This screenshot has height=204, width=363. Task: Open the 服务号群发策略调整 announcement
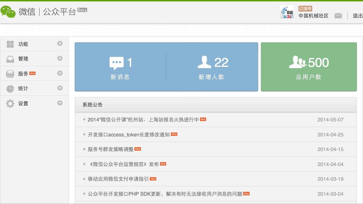[x=111, y=149]
